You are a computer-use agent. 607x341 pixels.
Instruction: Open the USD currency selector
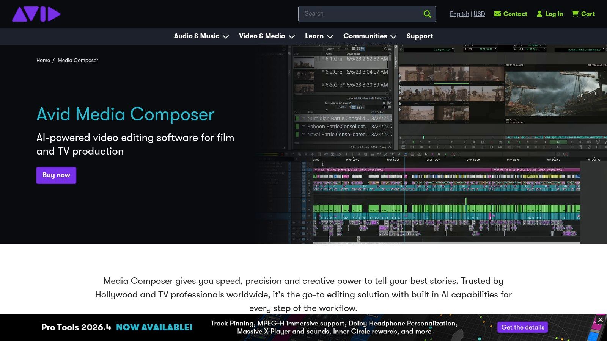479,14
